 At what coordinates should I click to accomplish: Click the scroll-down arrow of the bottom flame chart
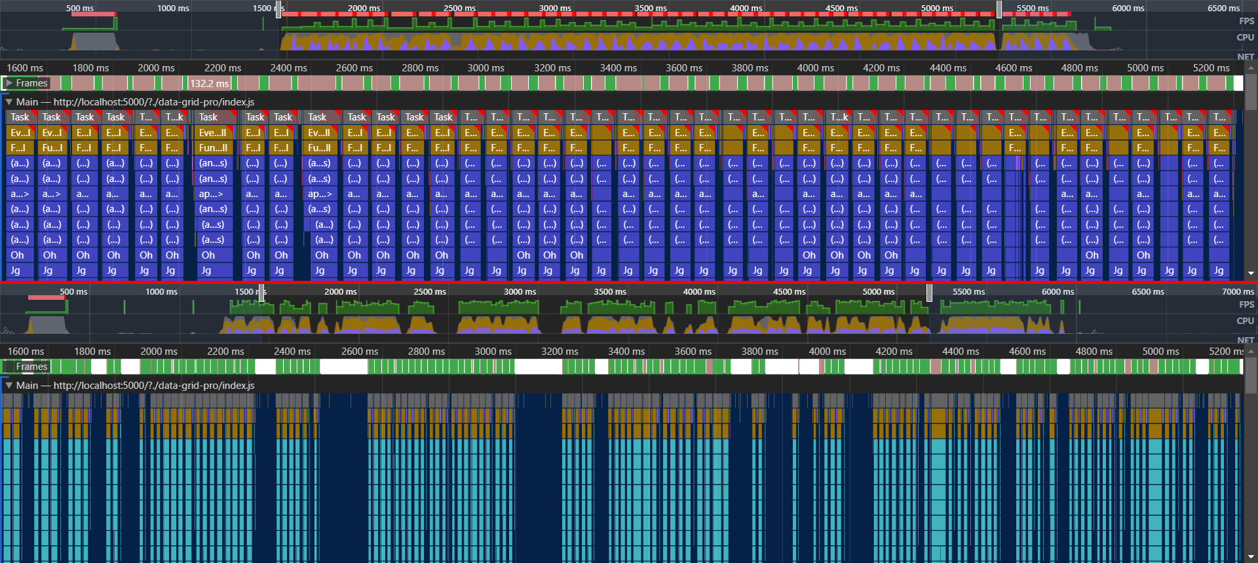click(x=1251, y=557)
